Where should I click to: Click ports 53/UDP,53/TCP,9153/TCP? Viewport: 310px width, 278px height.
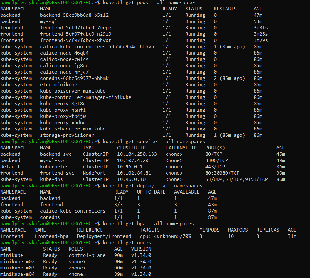point(237,179)
